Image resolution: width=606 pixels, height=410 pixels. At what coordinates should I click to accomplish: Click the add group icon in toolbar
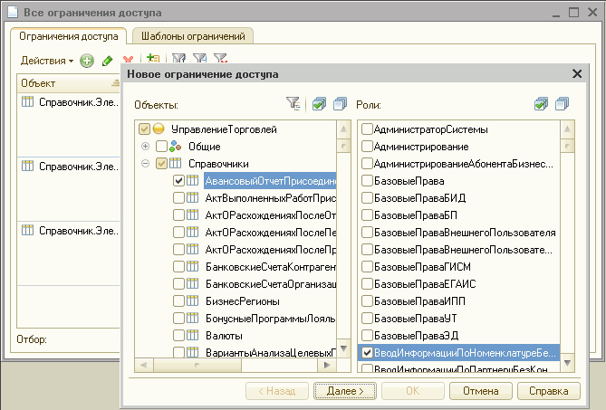[x=153, y=59]
